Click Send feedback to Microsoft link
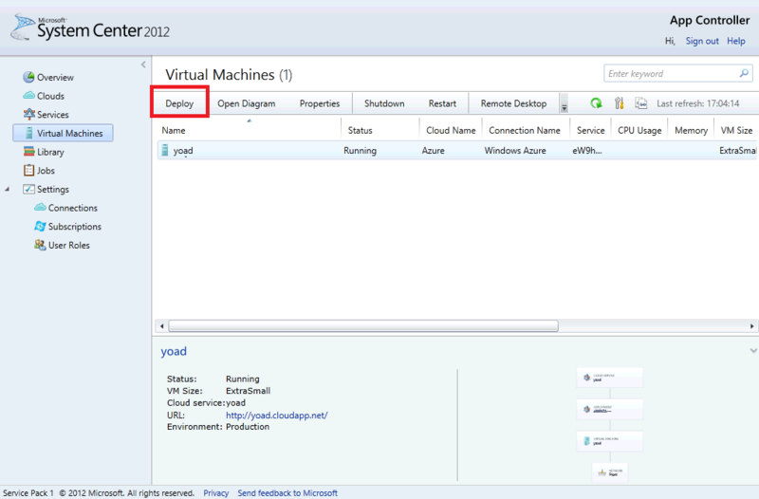Screen dimensions: 759x499 click(287, 492)
